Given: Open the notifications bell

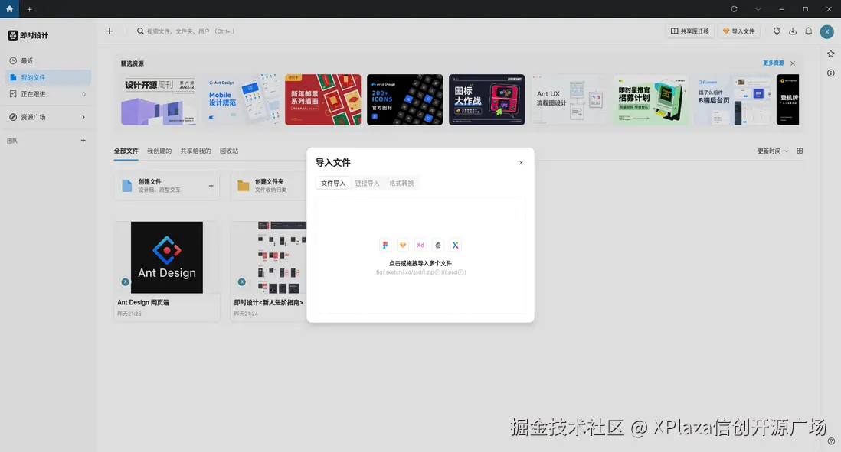Looking at the screenshot, I should click(x=808, y=31).
